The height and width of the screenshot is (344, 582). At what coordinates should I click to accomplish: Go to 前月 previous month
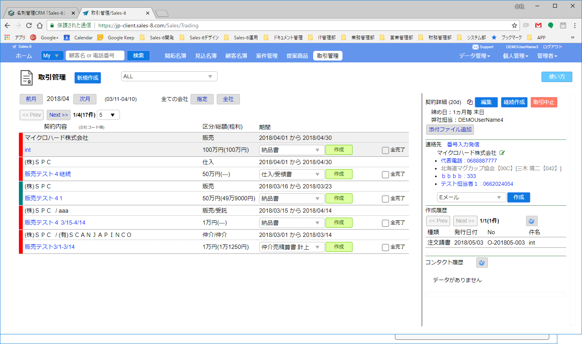[31, 99]
